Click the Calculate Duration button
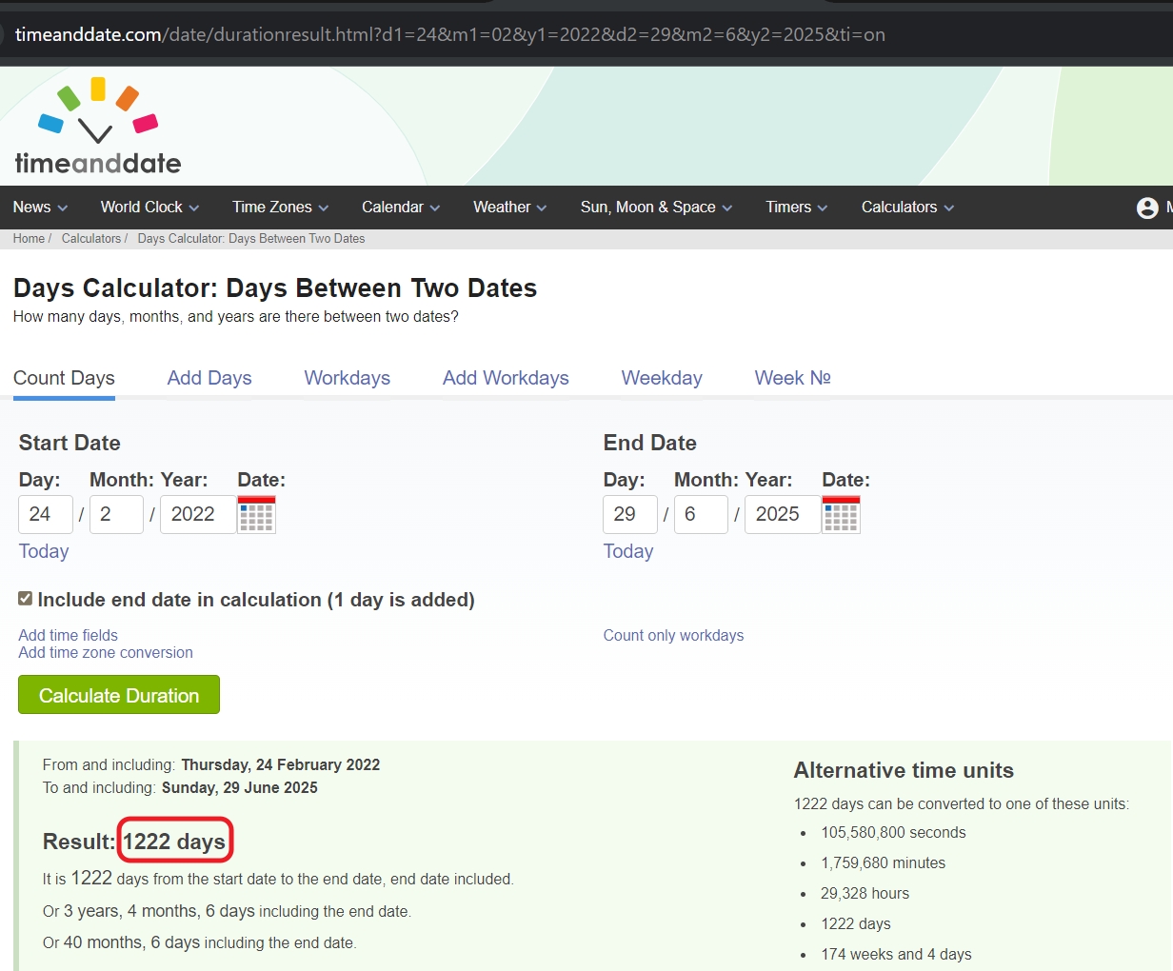This screenshot has width=1173, height=971. (119, 695)
